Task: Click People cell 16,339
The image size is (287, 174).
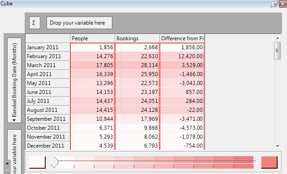Action: [92, 74]
